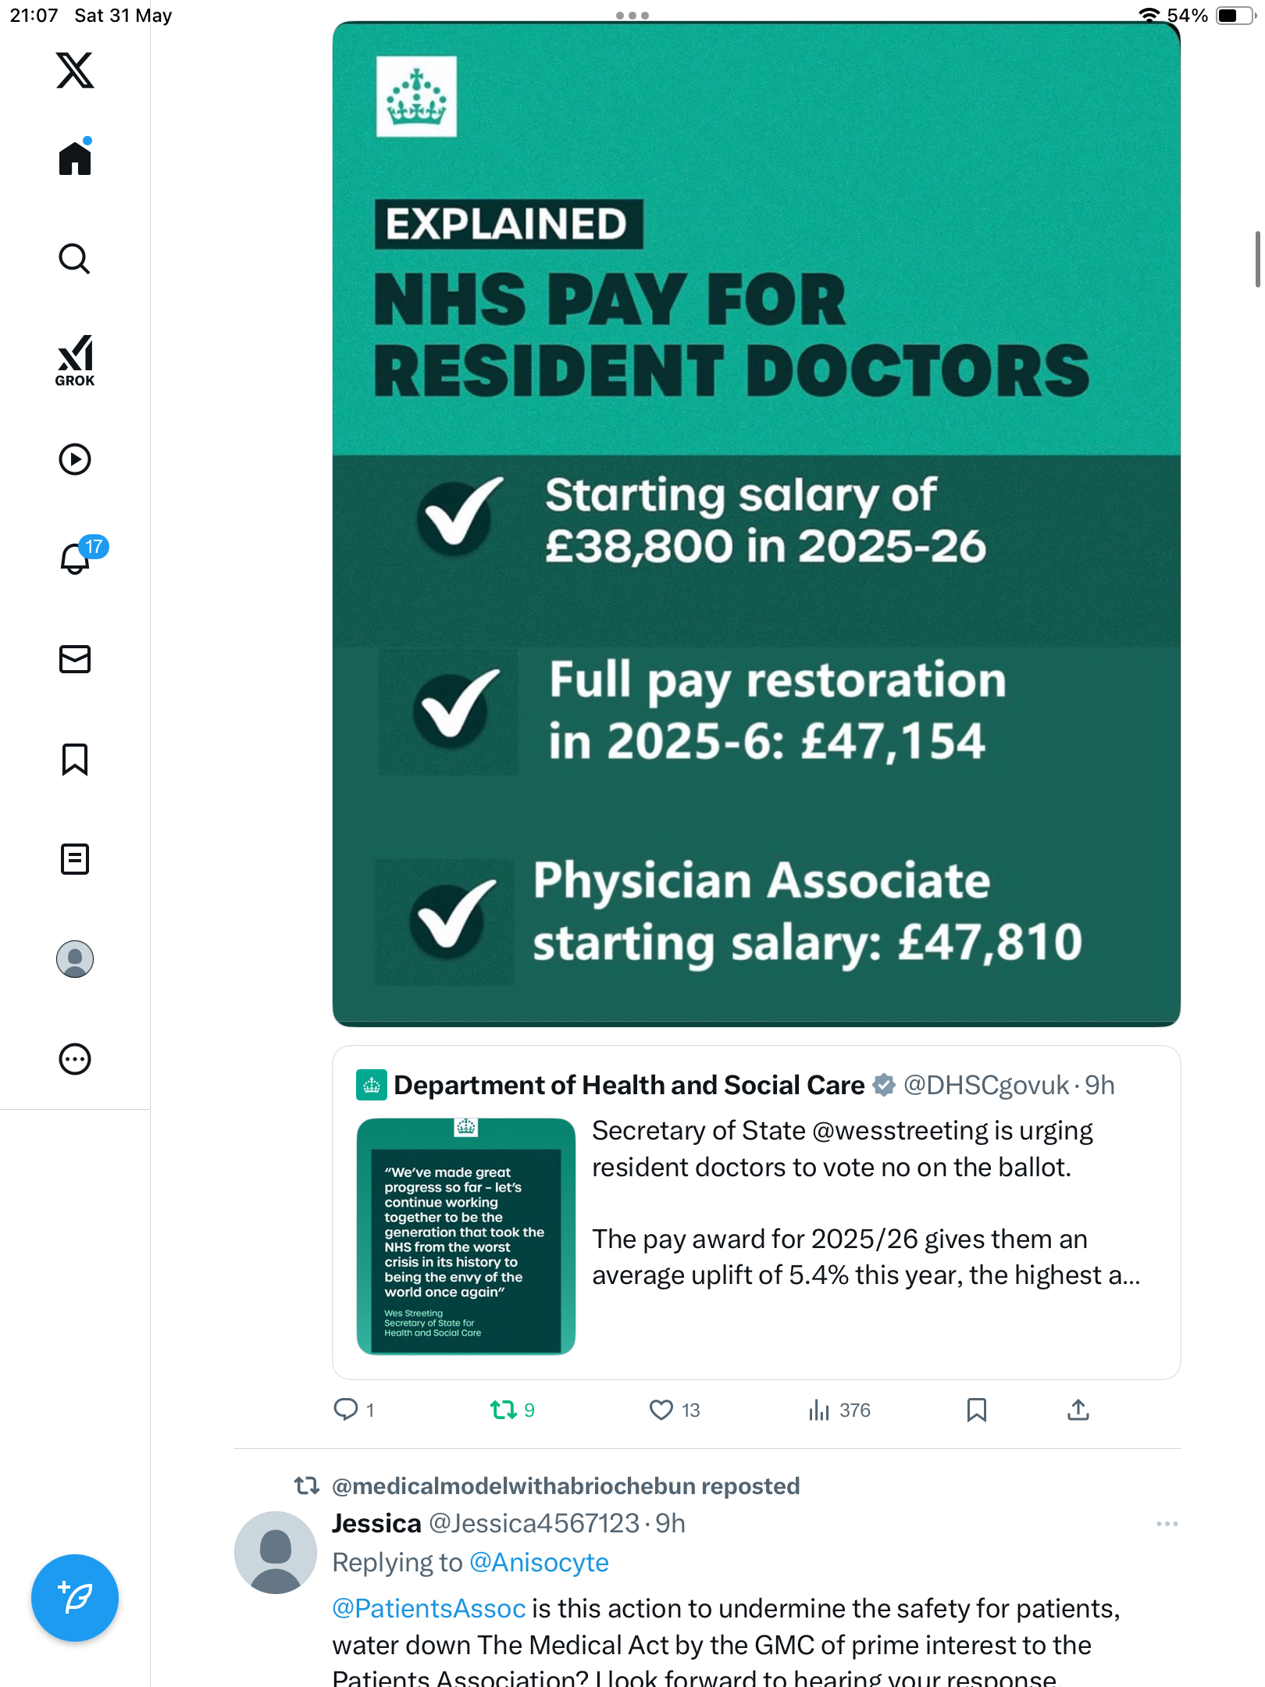Open the Search explore page
The height and width of the screenshot is (1687, 1265).
[75, 259]
